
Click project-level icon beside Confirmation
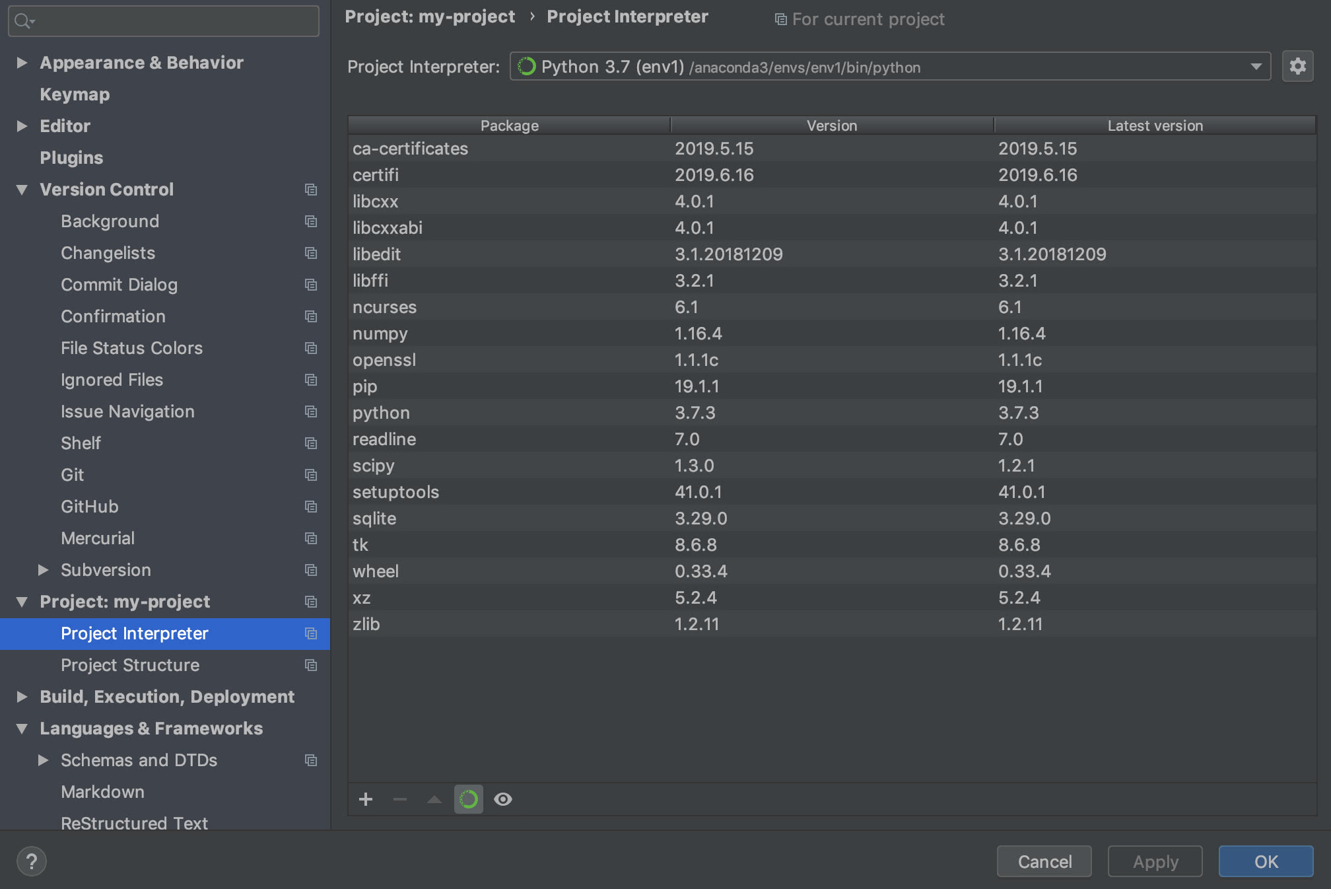[x=311, y=316]
